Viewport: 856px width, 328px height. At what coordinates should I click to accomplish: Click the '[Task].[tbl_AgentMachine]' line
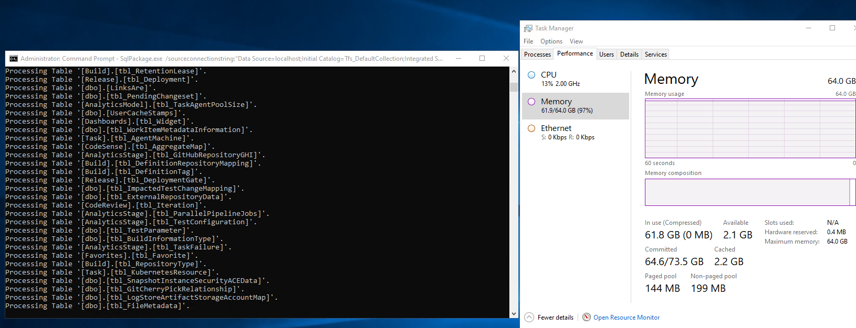pyautogui.click(x=99, y=138)
